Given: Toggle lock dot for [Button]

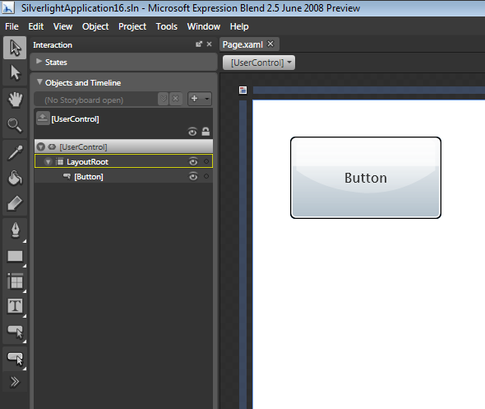Looking at the screenshot, I should pos(206,176).
